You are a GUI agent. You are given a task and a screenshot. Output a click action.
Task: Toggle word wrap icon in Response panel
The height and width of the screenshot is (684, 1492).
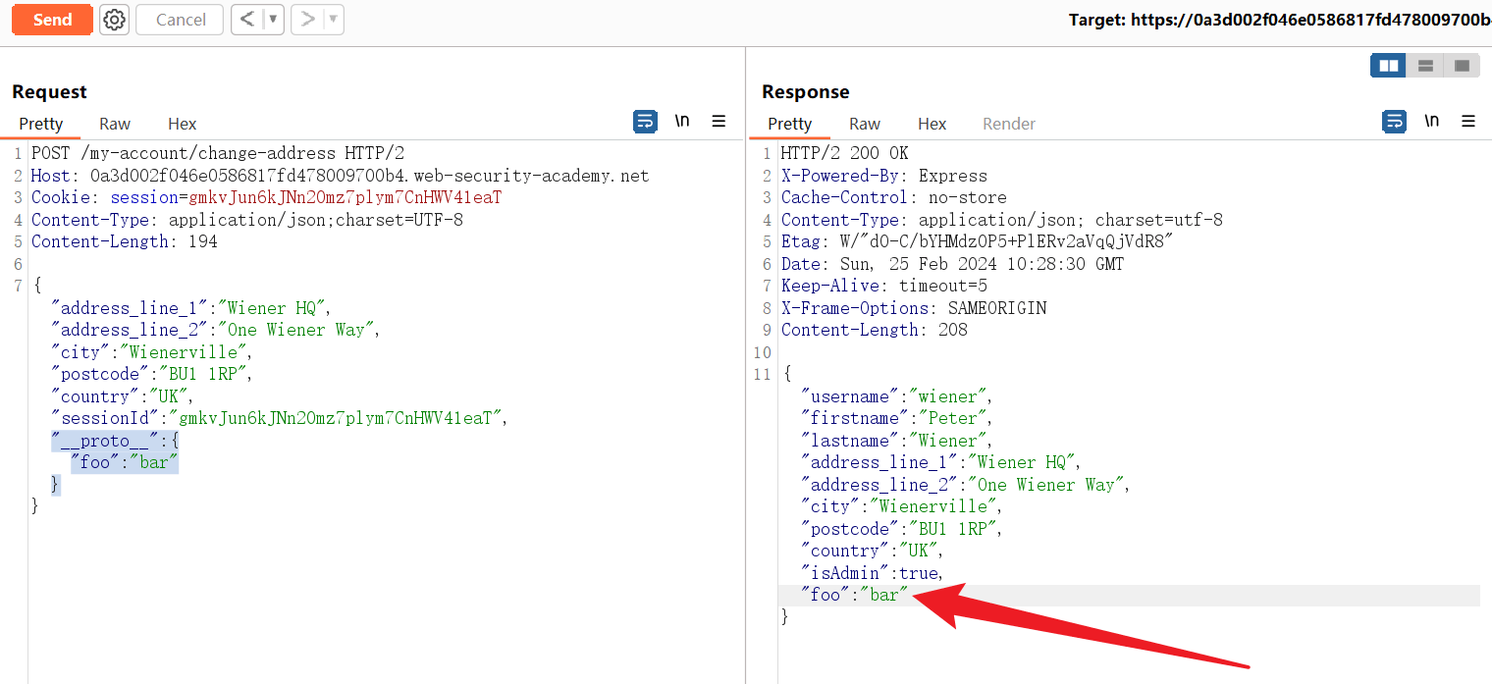(1394, 122)
